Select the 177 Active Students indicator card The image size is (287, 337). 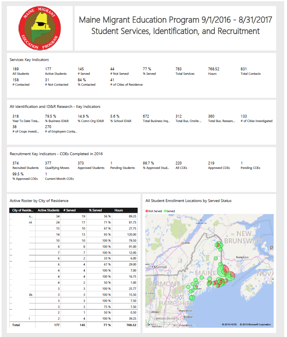pyautogui.click(x=56, y=71)
